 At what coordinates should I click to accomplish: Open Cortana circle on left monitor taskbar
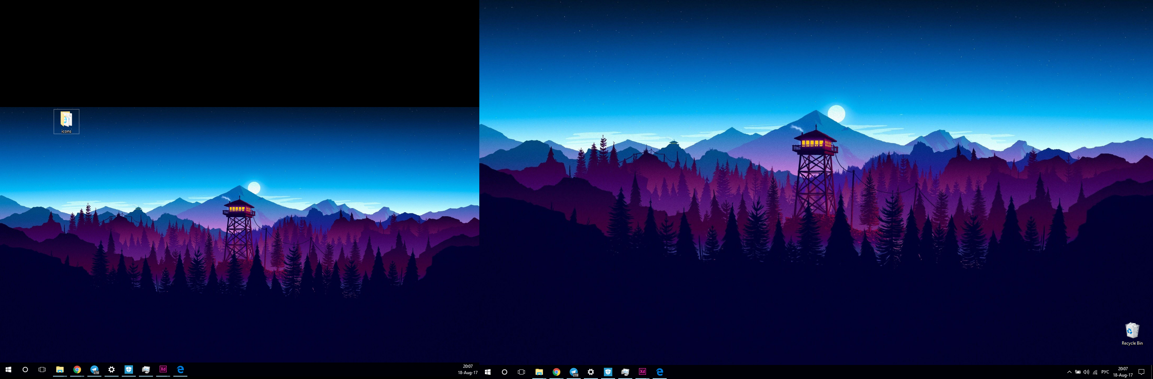[25, 370]
